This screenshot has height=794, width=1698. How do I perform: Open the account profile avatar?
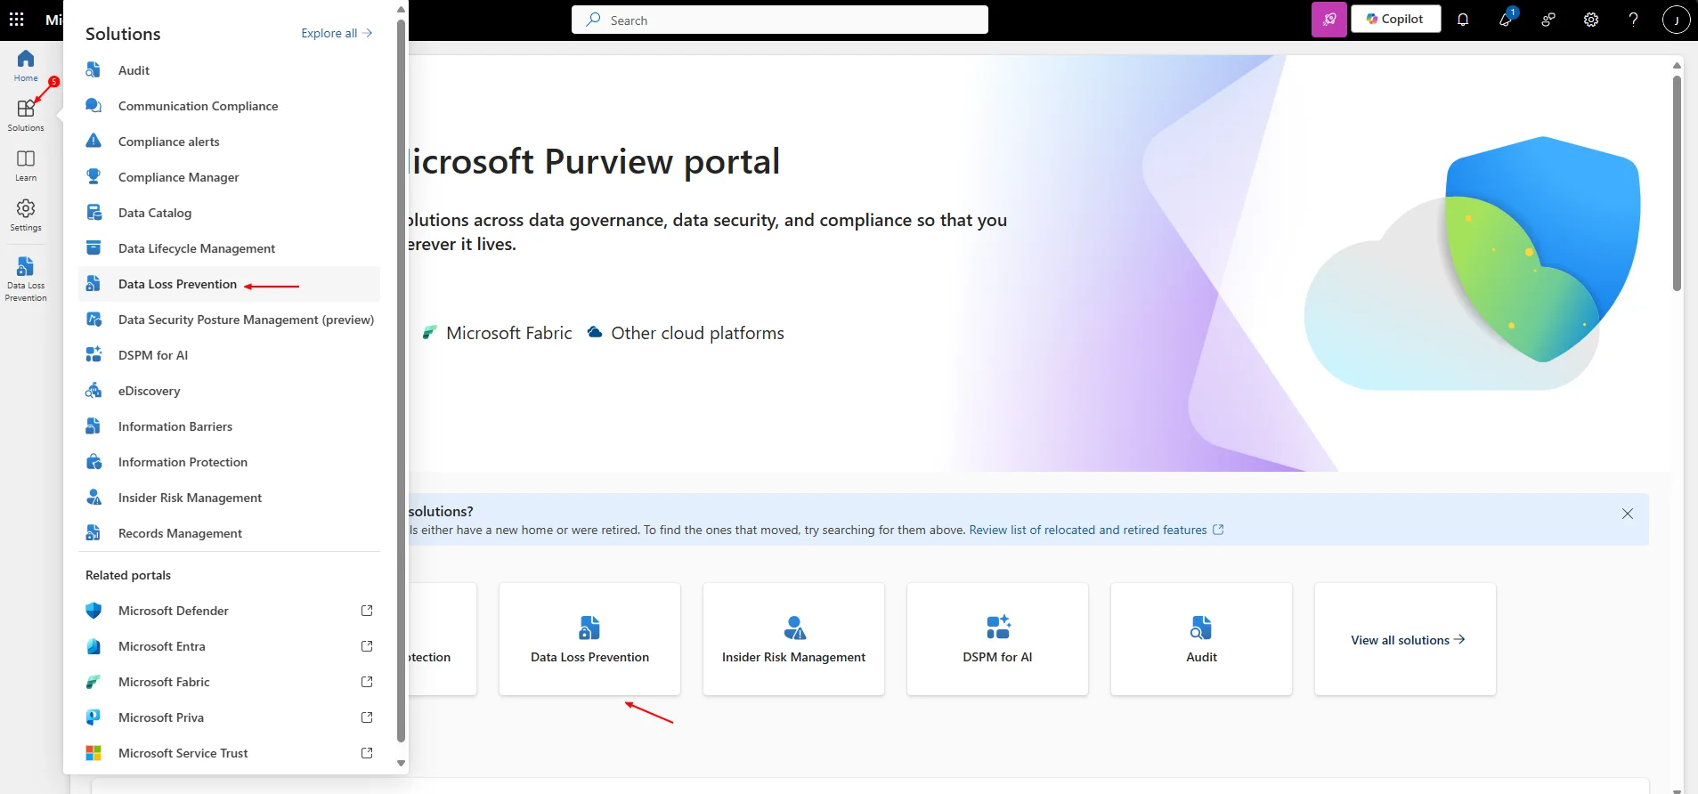click(x=1677, y=19)
